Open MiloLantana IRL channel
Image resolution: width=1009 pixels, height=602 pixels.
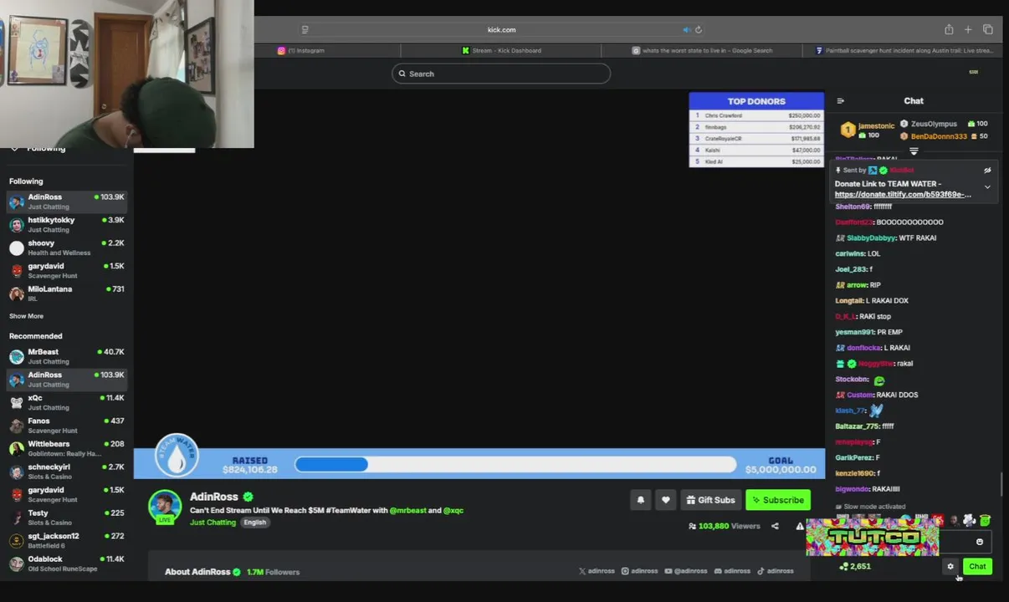pos(67,293)
